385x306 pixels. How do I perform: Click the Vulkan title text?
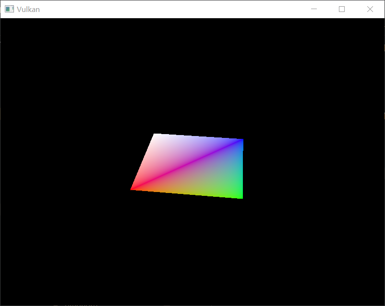(28, 9)
